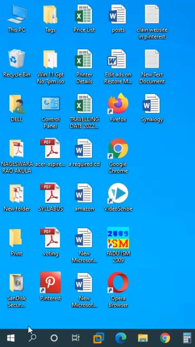
Task: Select the New Text Document file
Action: click(x=152, y=59)
